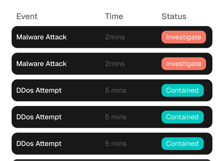Select the Contained status of the second DDos Attempt
The height and width of the screenshot is (161, 224).
click(x=182, y=117)
